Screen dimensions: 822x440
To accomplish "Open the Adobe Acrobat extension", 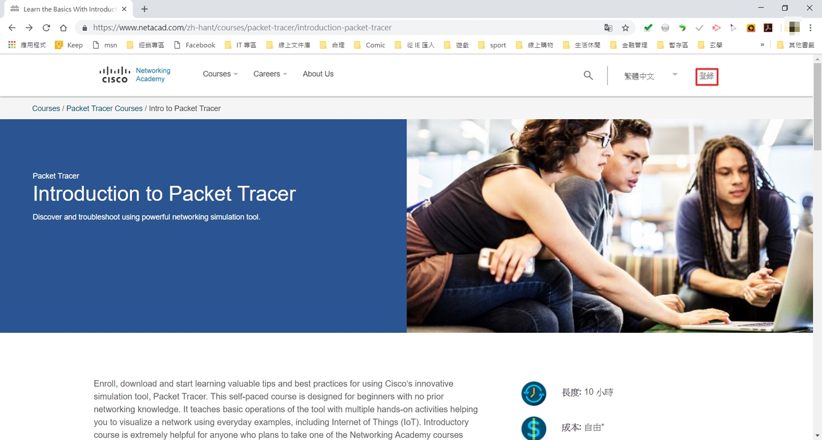I will [x=768, y=27].
